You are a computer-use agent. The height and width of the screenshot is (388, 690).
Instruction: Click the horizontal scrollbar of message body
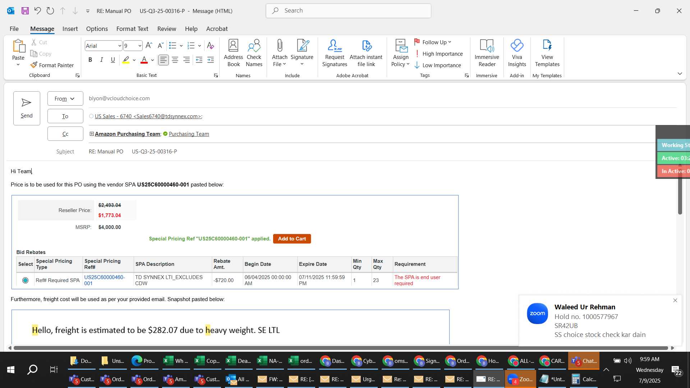click(341, 348)
